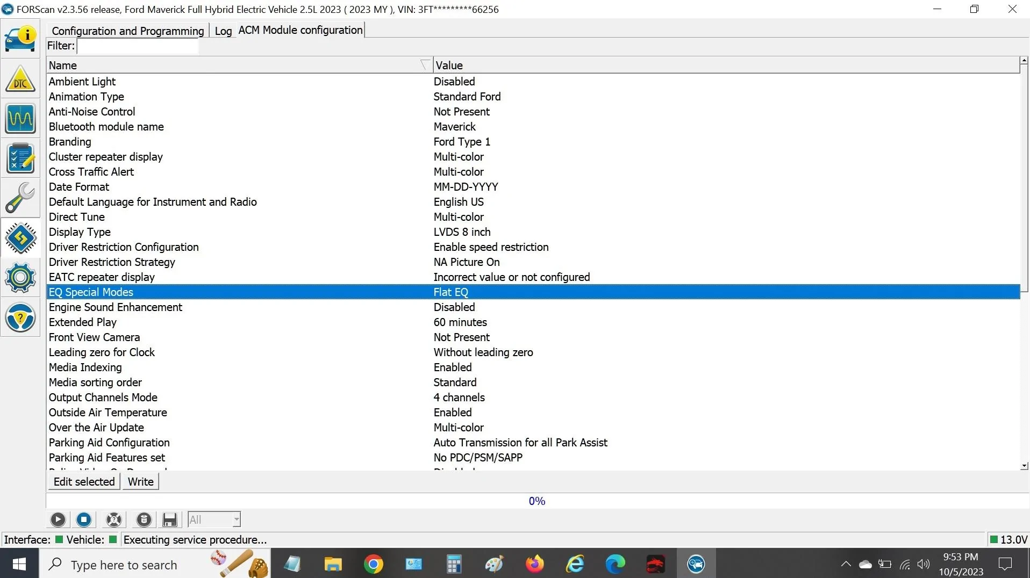Click the Name column sort arrow
The image size is (1030, 578).
[x=425, y=65]
